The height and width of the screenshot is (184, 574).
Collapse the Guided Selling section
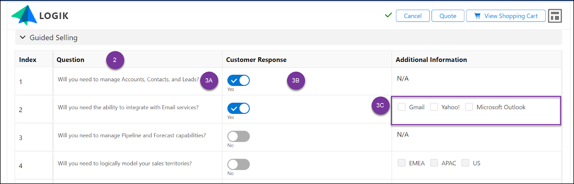tap(23, 37)
